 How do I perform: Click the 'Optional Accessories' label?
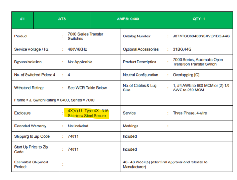click(141, 49)
